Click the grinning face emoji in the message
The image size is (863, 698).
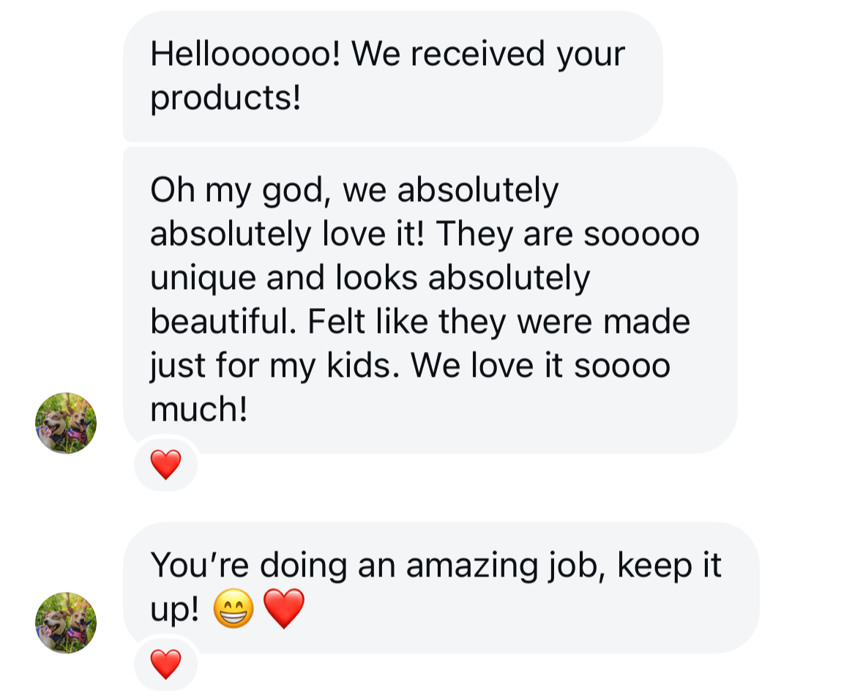234,610
